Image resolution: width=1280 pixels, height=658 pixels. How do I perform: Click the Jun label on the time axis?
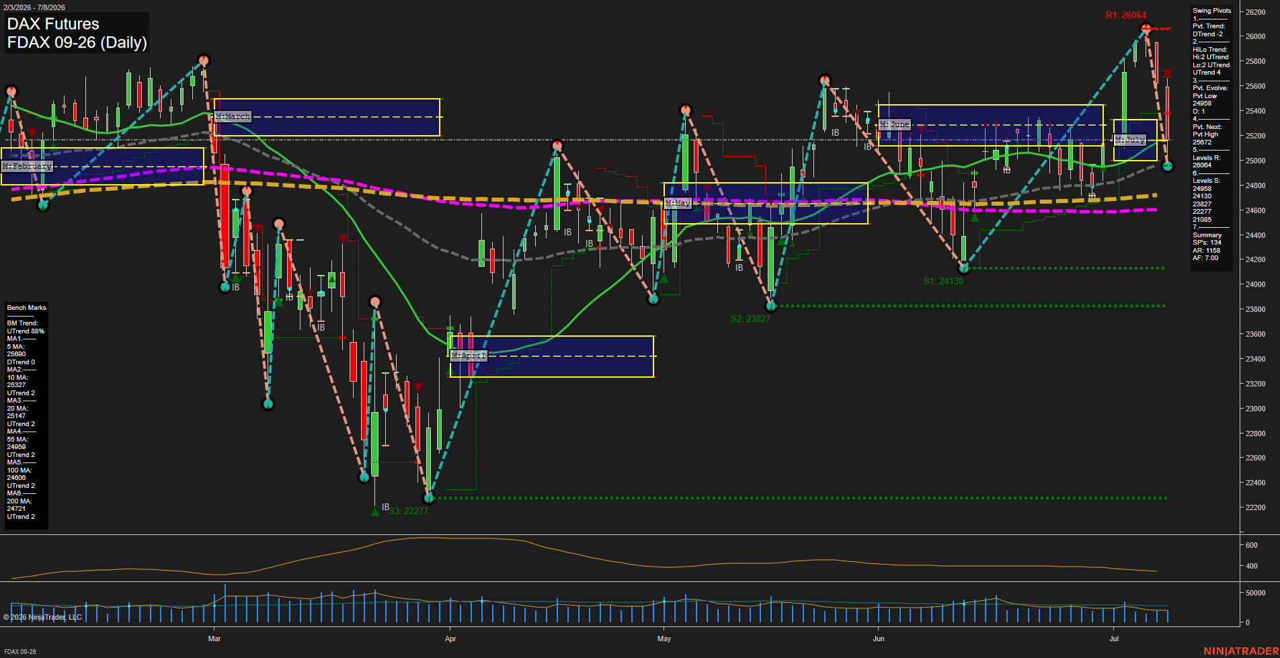879,639
